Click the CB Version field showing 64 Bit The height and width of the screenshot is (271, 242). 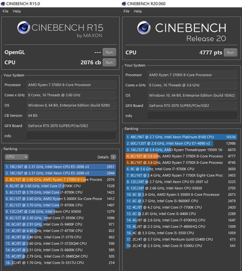coord(71,116)
